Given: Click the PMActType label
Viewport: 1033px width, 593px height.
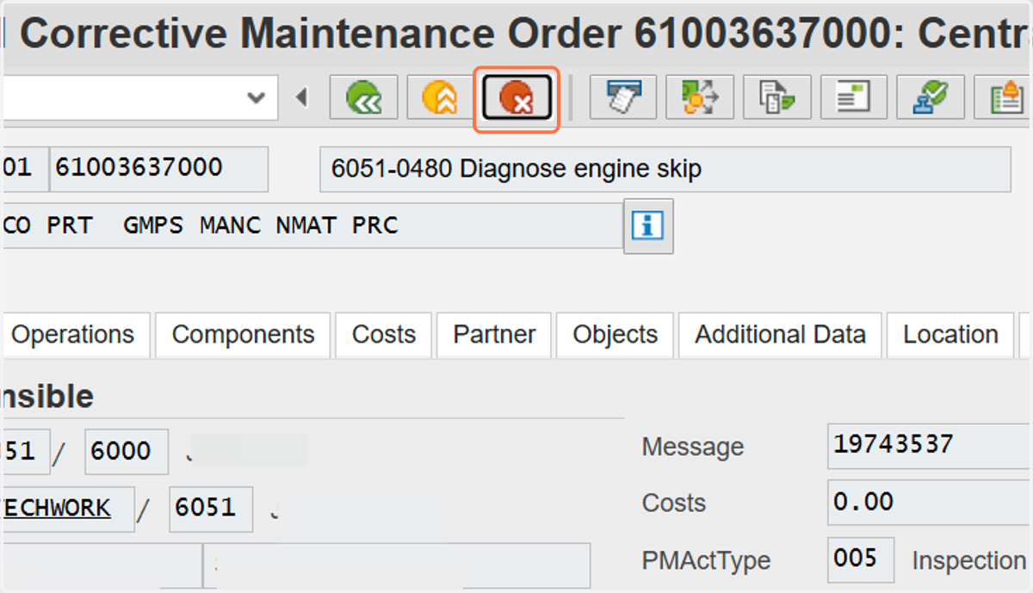Looking at the screenshot, I should click(707, 561).
